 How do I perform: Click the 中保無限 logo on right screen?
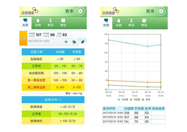pyautogui.click(x=111, y=11)
